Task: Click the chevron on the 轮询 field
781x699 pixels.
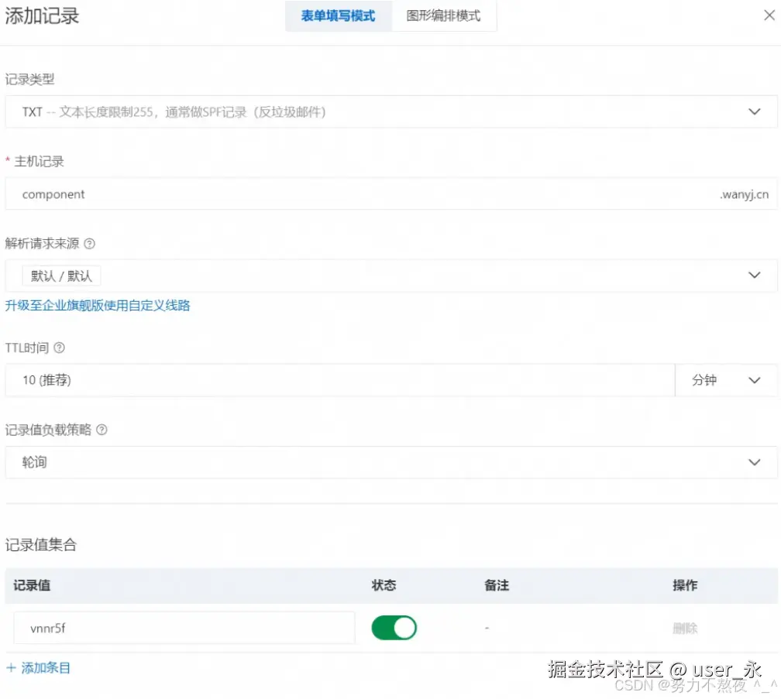Action: click(754, 462)
